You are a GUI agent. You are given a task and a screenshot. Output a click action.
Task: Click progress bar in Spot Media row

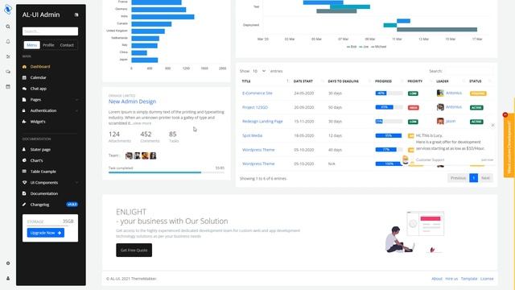[x=389, y=136]
